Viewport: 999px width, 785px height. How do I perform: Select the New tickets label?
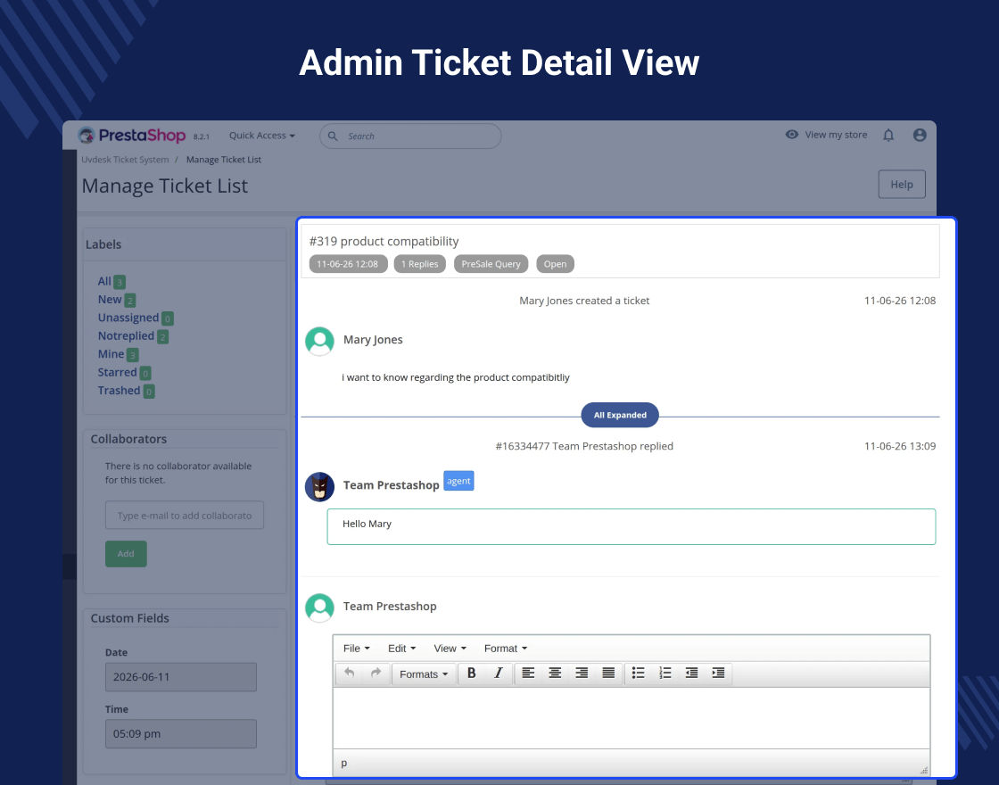click(x=110, y=300)
